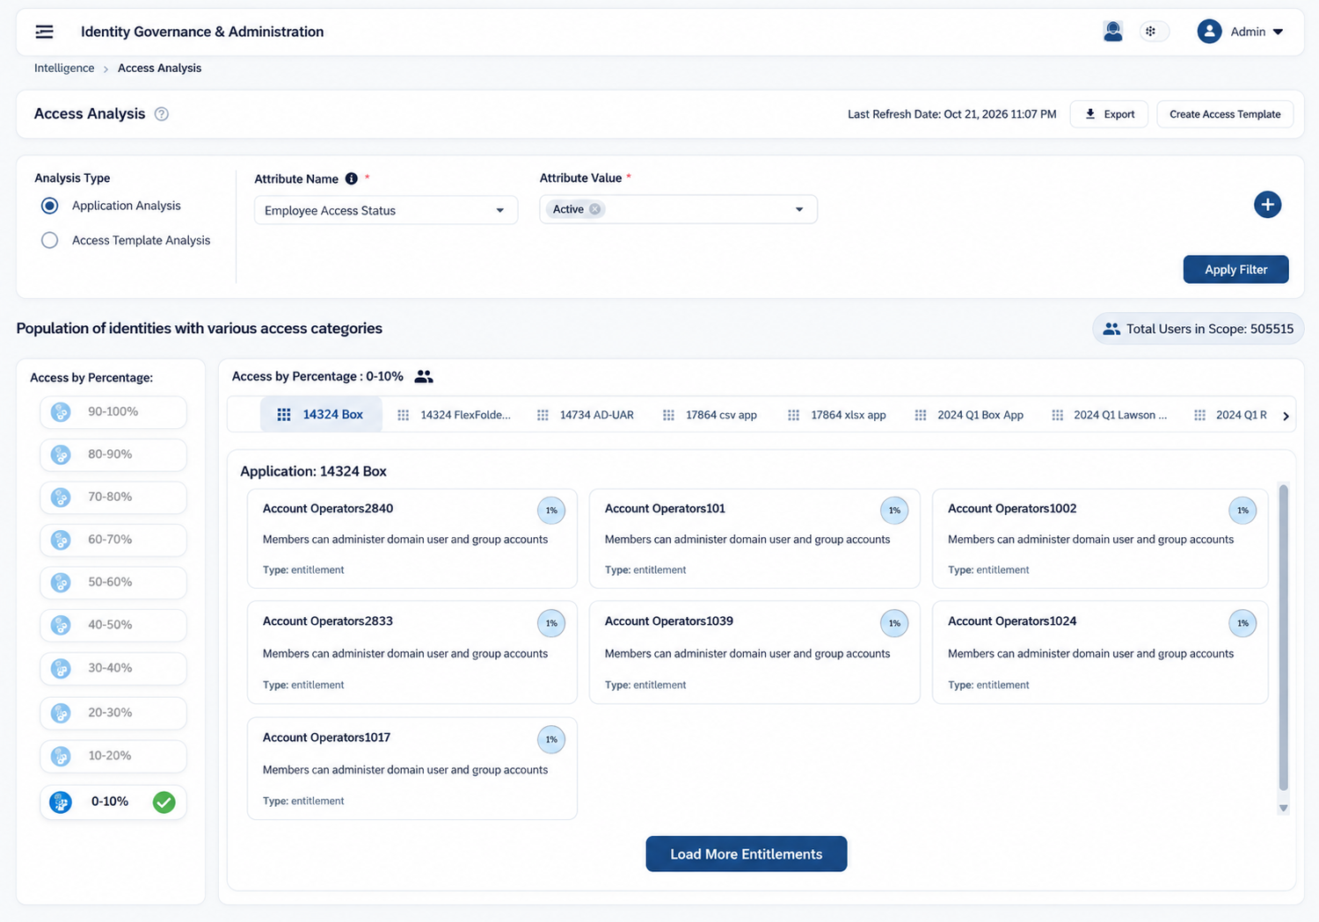
Task: Open the 14734 AD-UAR tab
Action: (x=586, y=415)
